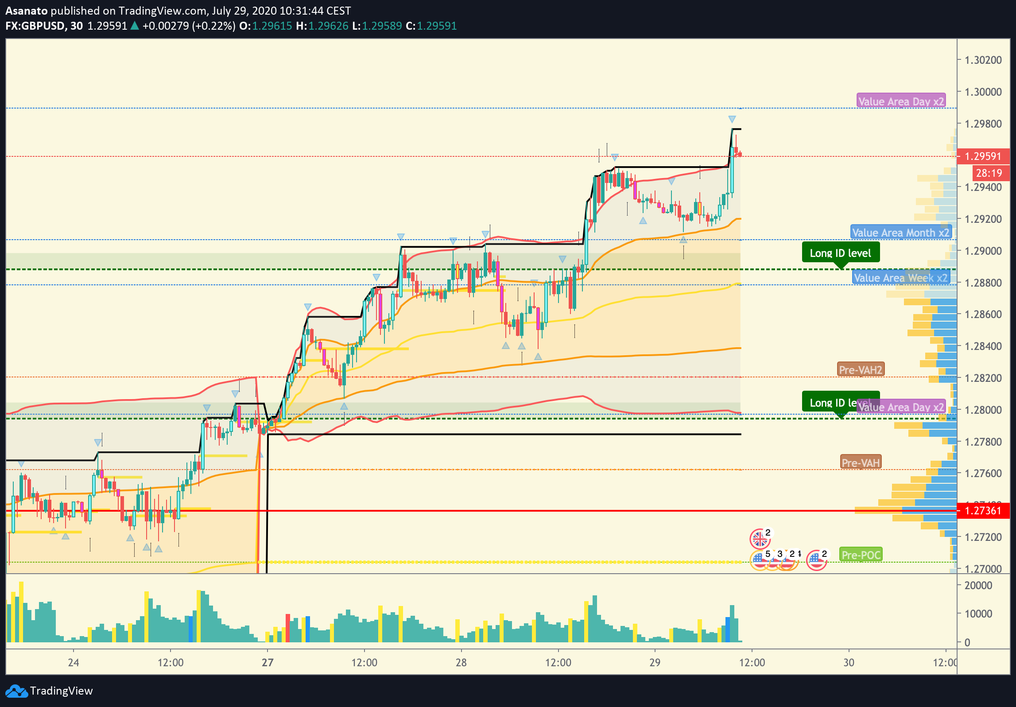Select the green Pre-POC label
Screen dimensions: 1016x707
tap(861, 555)
